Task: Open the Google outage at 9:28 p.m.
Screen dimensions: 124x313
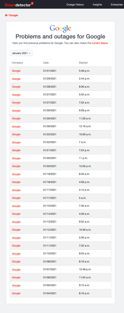Action: pyautogui.click(x=16, y=110)
